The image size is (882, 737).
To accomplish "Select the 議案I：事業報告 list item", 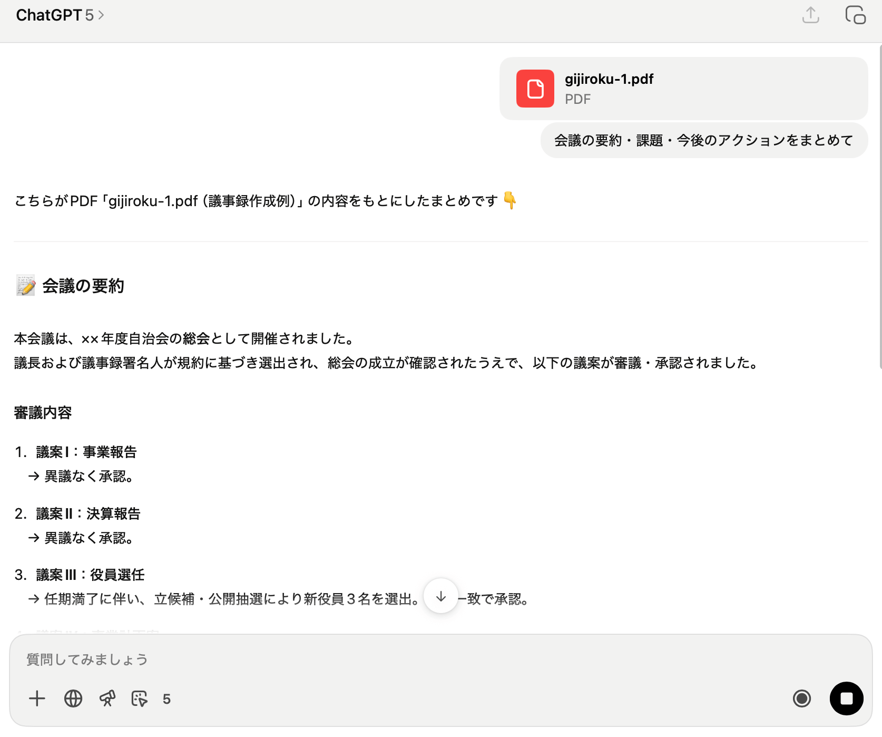I will click(86, 452).
